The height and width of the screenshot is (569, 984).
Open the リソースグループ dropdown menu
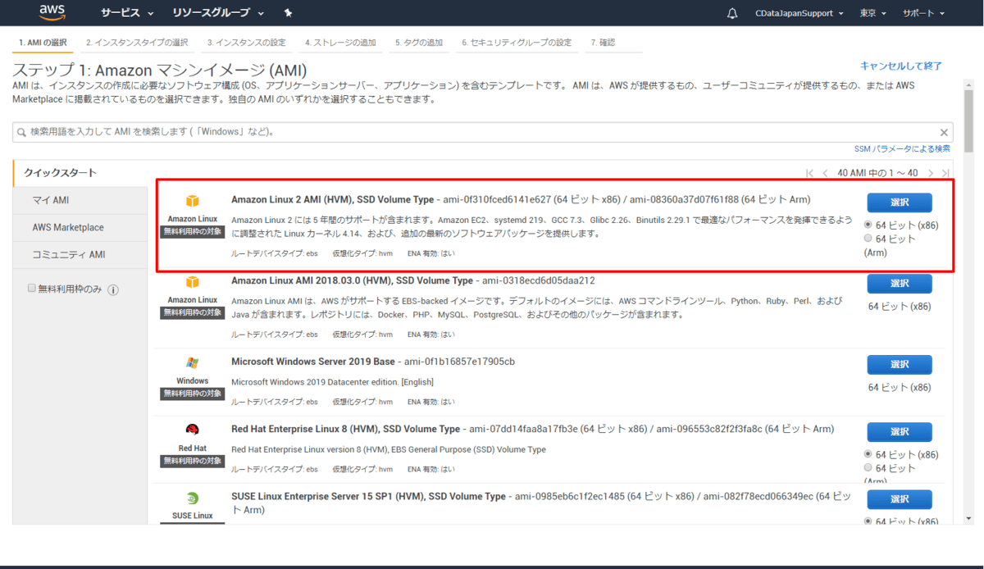[x=218, y=13]
